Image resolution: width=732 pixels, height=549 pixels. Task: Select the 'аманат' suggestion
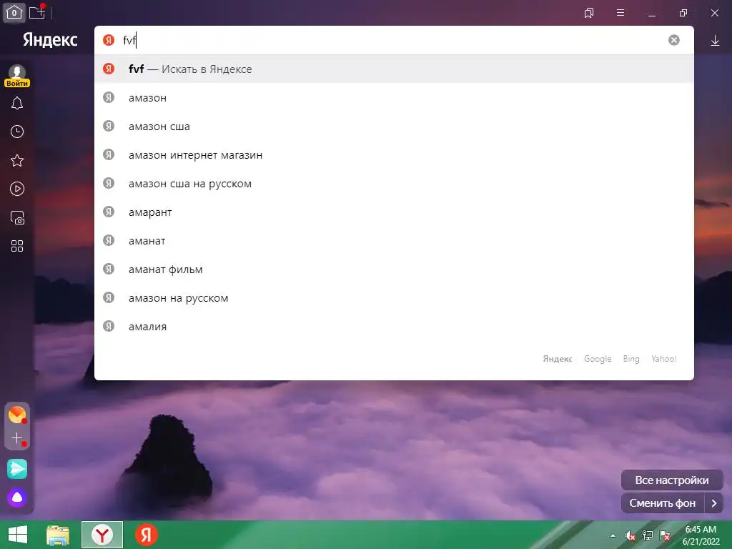coord(394,240)
